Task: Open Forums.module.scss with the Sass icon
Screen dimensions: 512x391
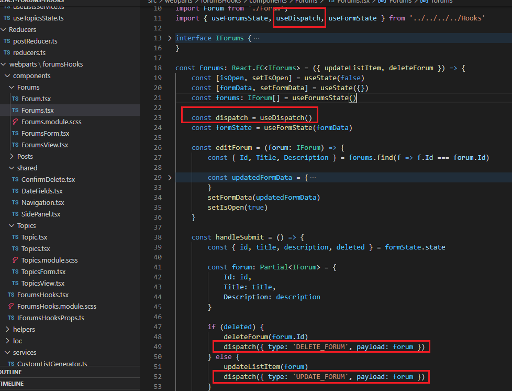Action: (x=15, y=122)
